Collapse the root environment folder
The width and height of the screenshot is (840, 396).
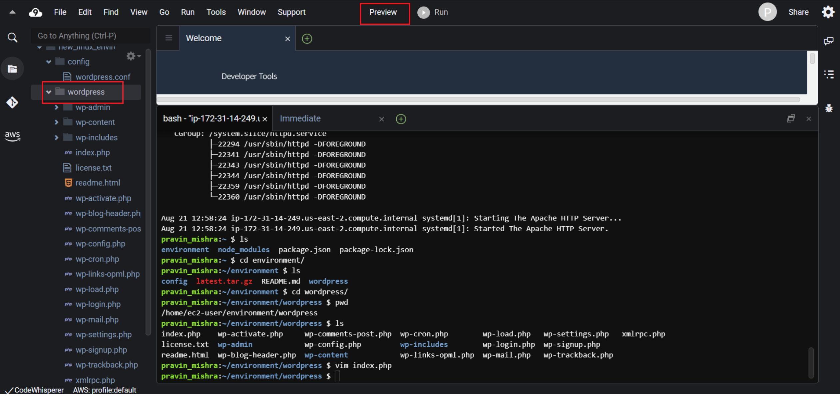coord(40,47)
